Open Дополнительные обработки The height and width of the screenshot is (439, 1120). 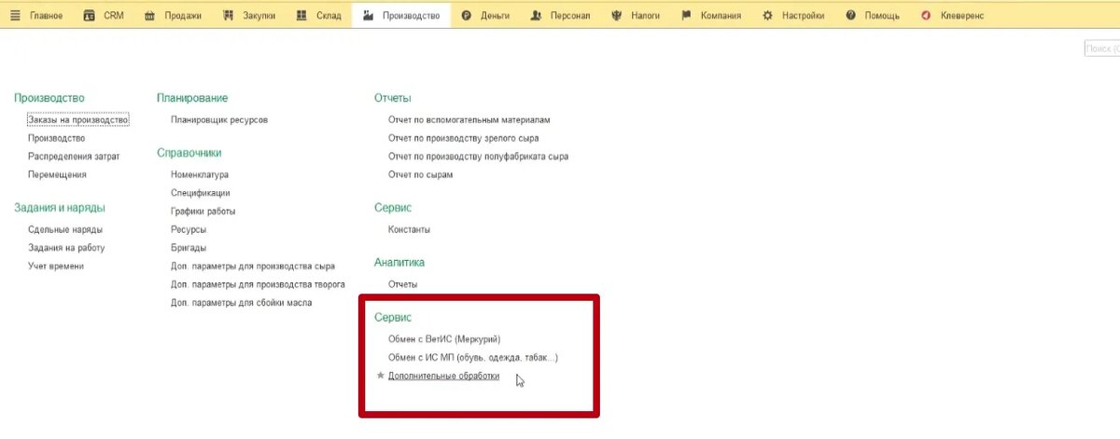443,376
